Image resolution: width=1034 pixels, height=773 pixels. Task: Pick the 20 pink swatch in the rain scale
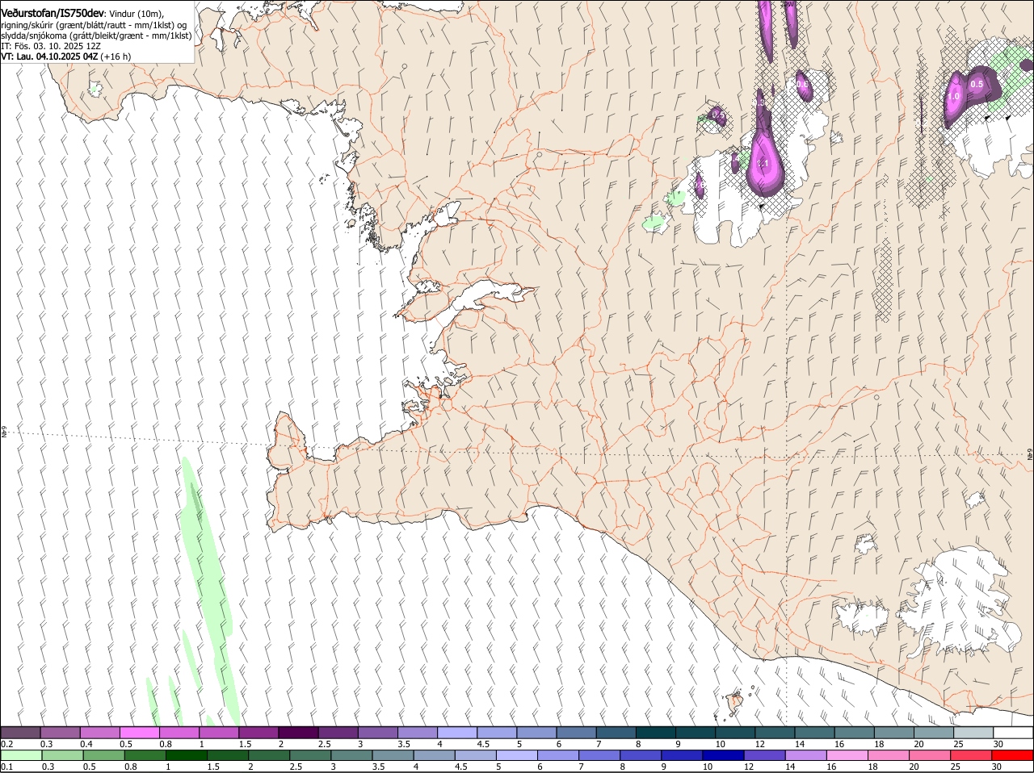click(x=930, y=756)
